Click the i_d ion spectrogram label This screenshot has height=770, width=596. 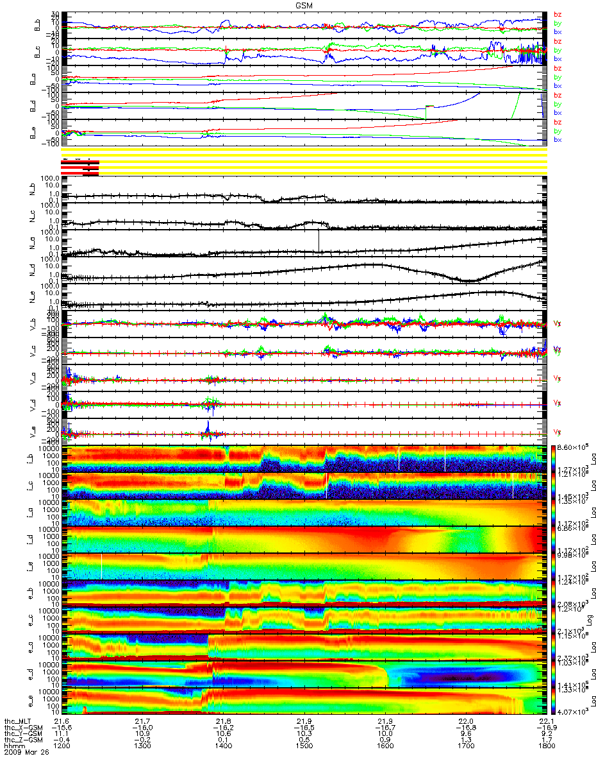pos(30,539)
